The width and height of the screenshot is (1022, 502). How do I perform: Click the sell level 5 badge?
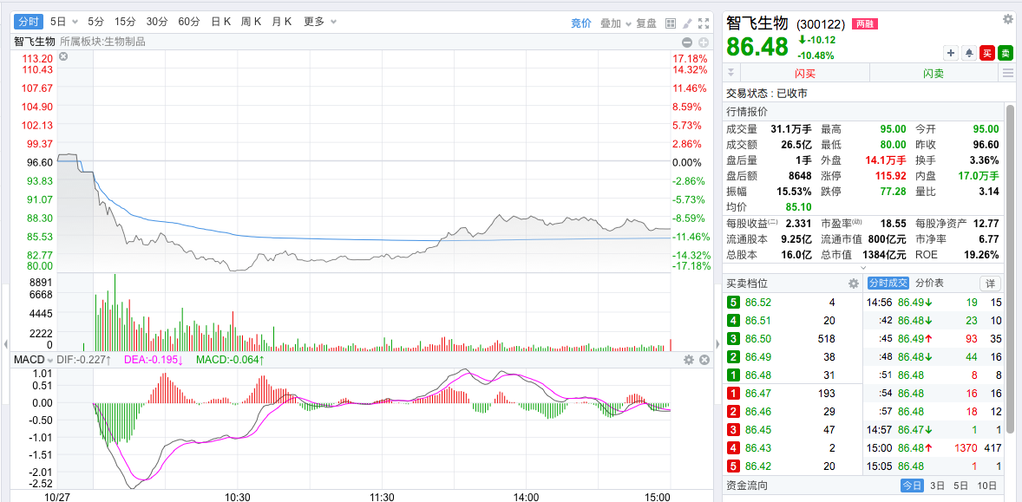(733, 302)
